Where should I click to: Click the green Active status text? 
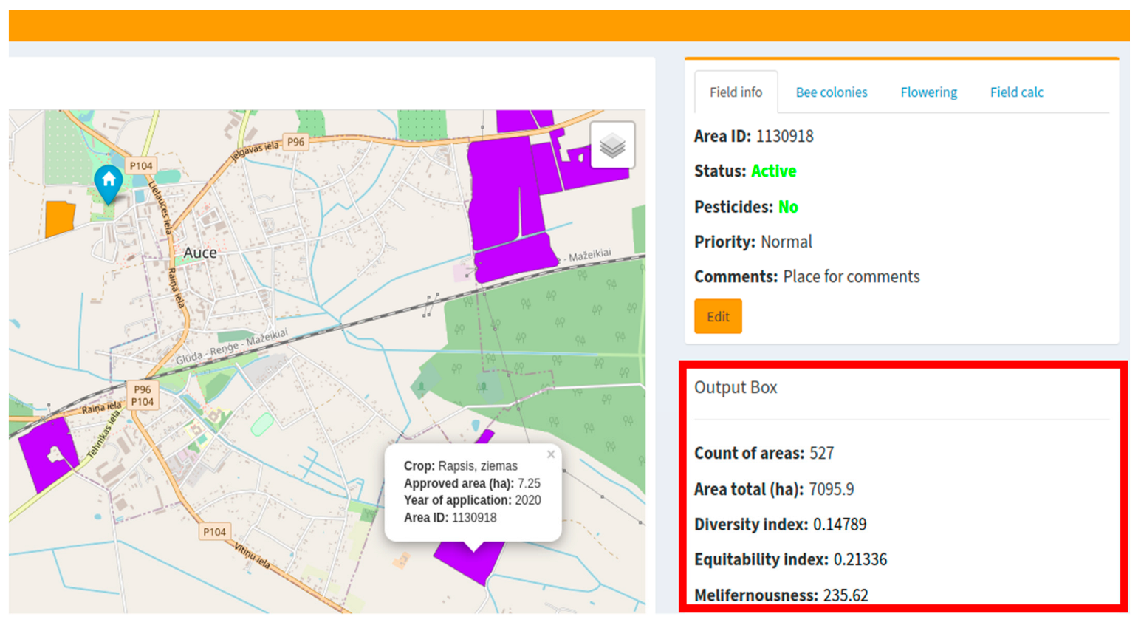pyautogui.click(x=773, y=171)
